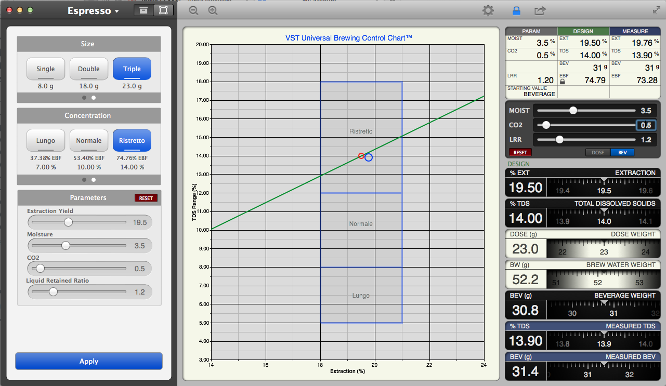Open the settings gear icon
This screenshot has width=666, height=386.
pos(488,10)
